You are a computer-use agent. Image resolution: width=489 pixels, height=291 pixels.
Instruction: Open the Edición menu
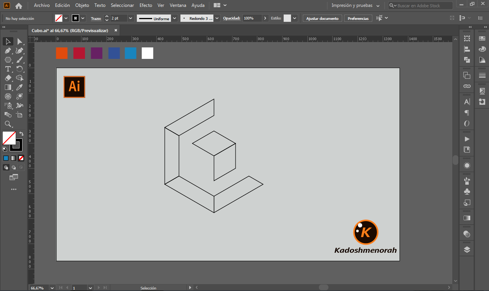(62, 5)
